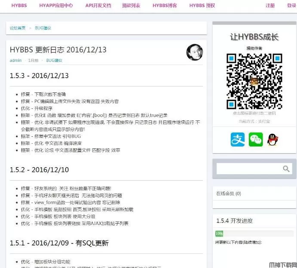297x268 pixels.
Task: Open BUG建议 breadcrumb link
Action: (x=43, y=28)
